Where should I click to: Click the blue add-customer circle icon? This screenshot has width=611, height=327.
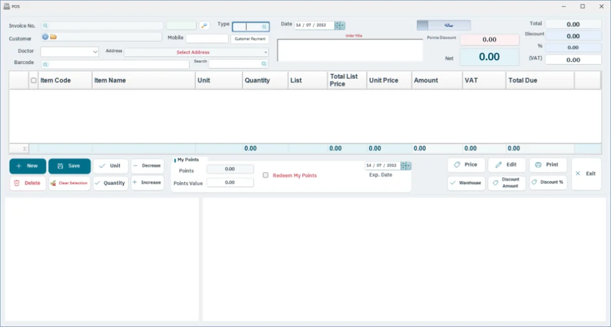click(x=45, y=37)
